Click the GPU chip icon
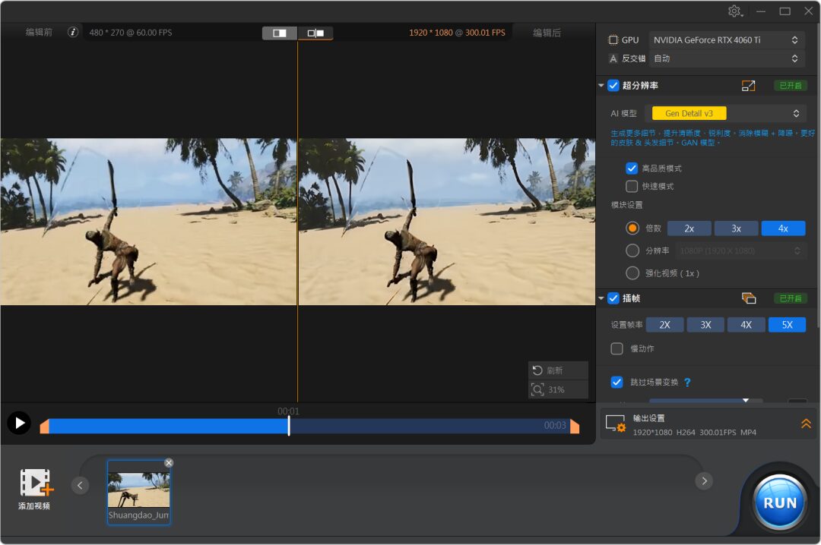 (613, 40)
